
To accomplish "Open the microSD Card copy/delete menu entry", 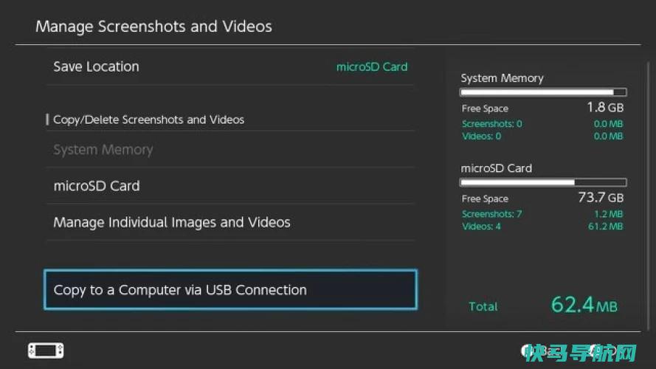I will pos(230,186).
